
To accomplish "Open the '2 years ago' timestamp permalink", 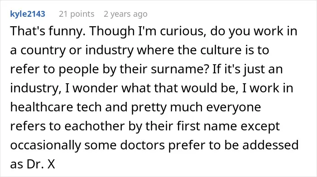I will coord(125,14).
